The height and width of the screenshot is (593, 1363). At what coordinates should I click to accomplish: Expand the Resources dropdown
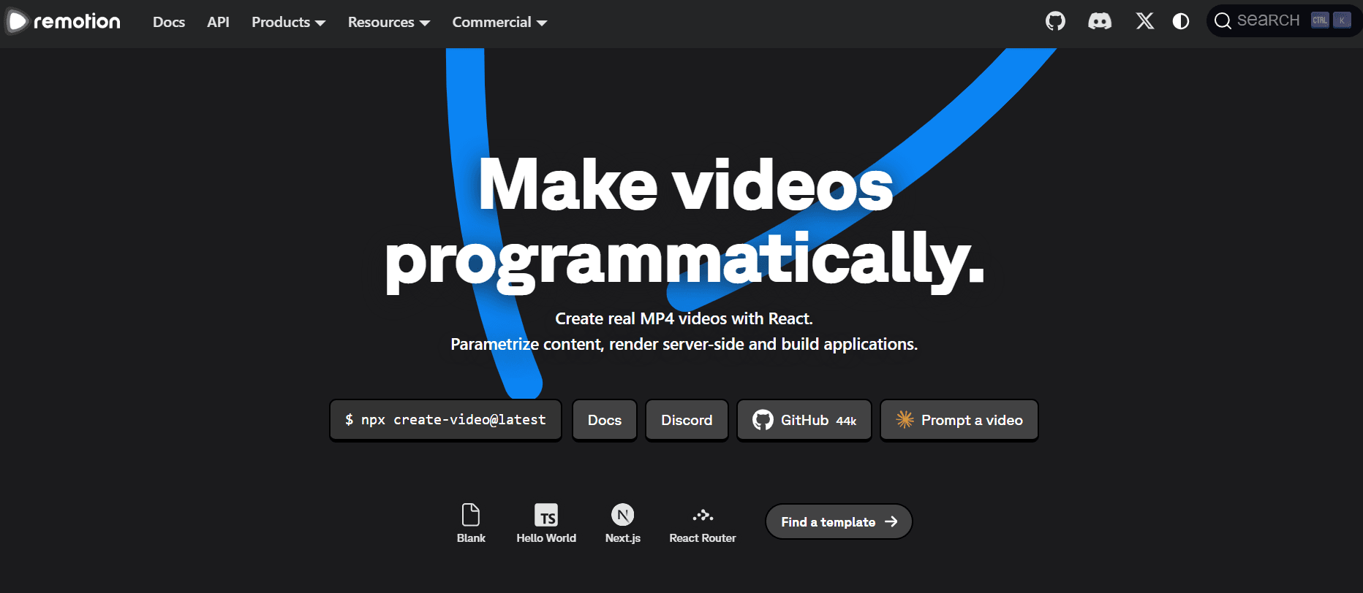[389, 22]
